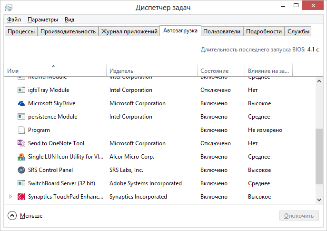Click the Microsoft SkyDrive cloud icon
Screen dimensions: 327x231
(21, 103)
